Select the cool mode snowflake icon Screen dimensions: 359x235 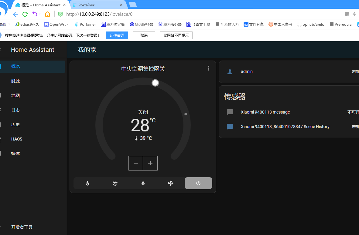point(115,183)
